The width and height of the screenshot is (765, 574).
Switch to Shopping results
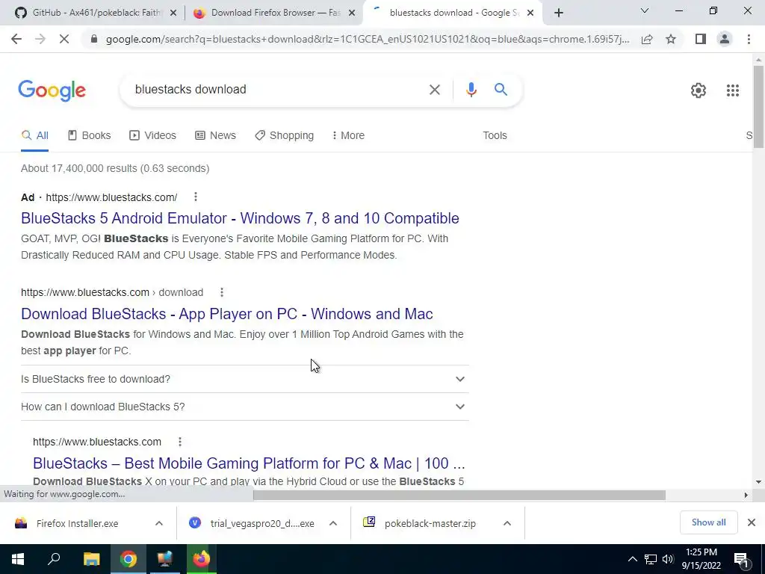(x=285, y=135)
